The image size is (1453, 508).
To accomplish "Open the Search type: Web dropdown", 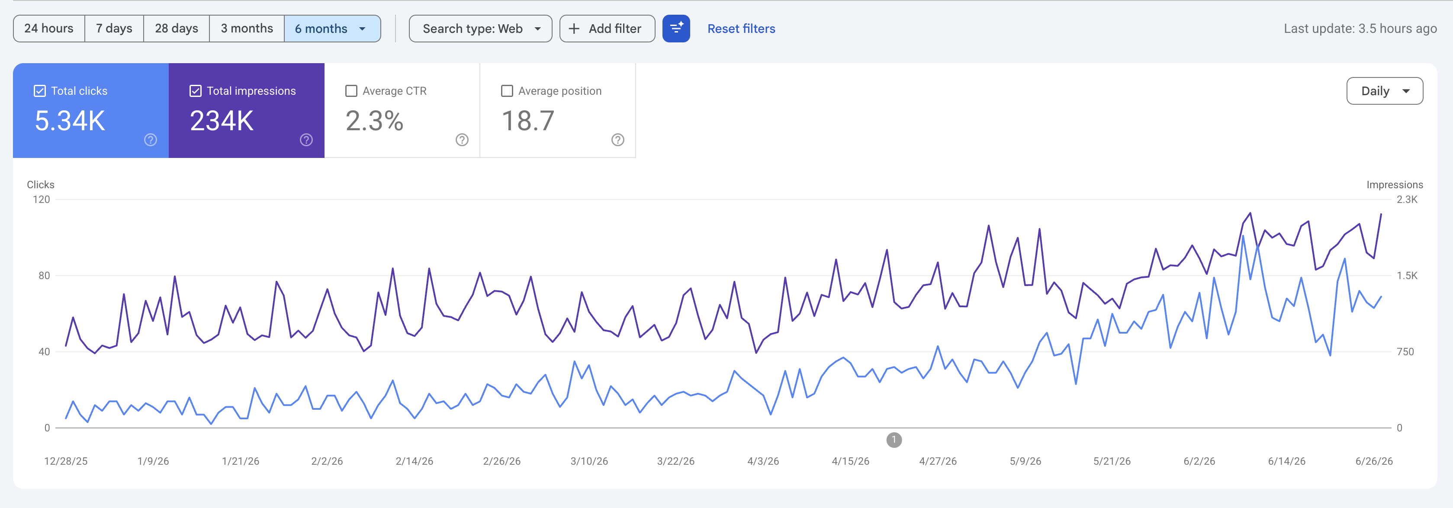I will coord(480,29).
